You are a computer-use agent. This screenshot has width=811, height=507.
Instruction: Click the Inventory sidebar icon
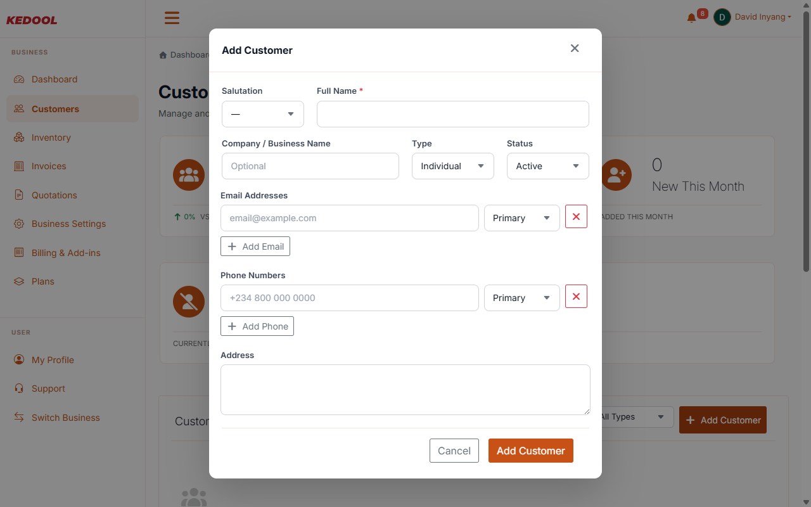(x=19, y=138)
